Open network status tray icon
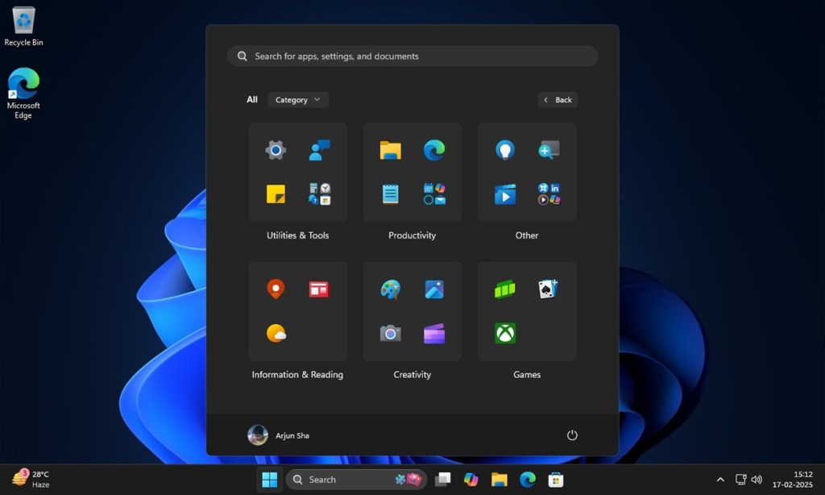 [x=741, y=480]
